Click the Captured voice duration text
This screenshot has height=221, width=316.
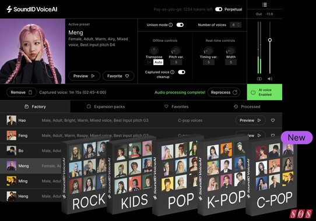pyautogui.click(x=72, y=92)
